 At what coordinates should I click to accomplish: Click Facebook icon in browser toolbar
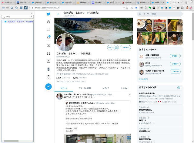(x=26, y=8)
